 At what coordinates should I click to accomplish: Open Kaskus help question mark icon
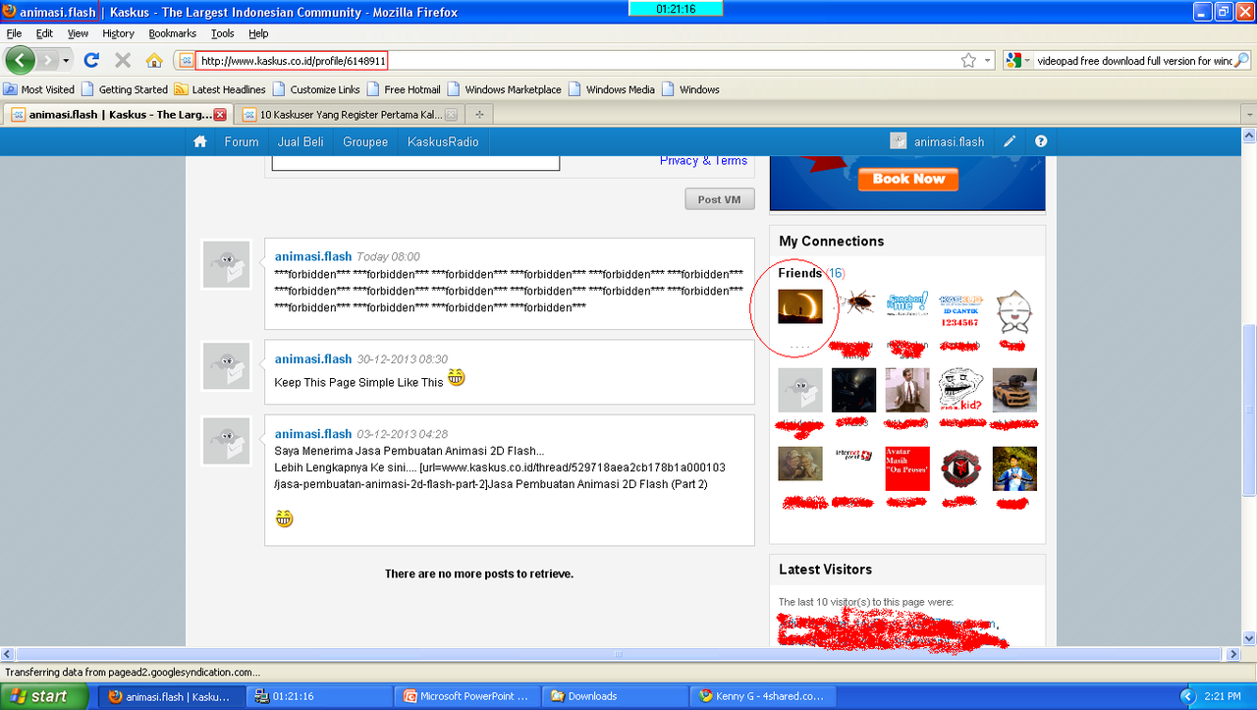click(x=1041, y=141)
